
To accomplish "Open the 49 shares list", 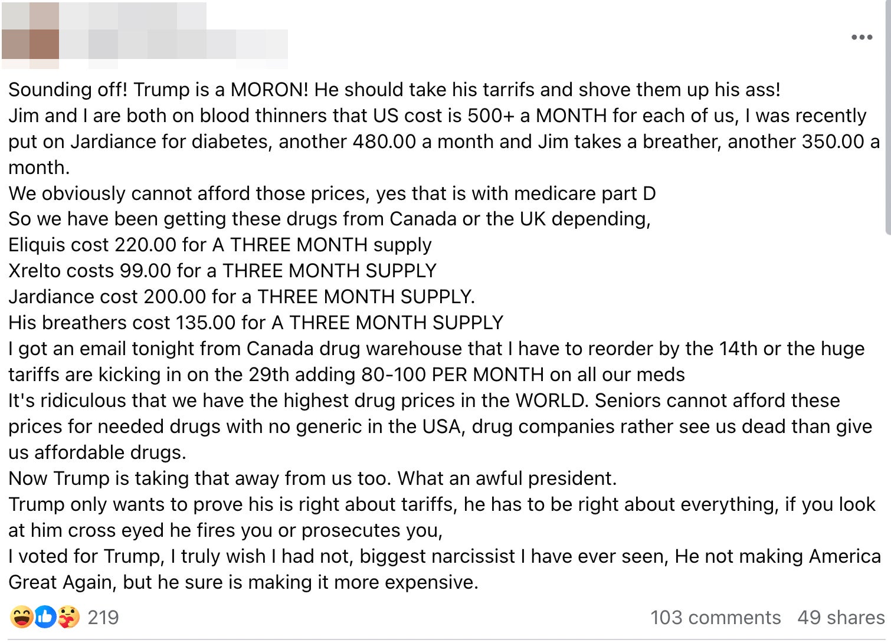I will point(841,617).
